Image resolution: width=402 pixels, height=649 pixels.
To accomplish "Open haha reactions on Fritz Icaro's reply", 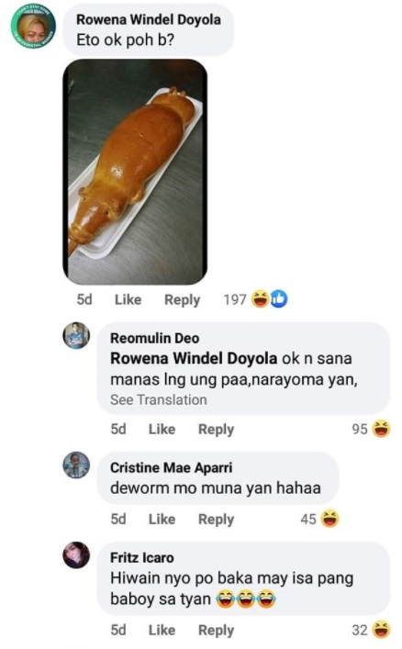I will pyautogui.click(x=381, y=630).
